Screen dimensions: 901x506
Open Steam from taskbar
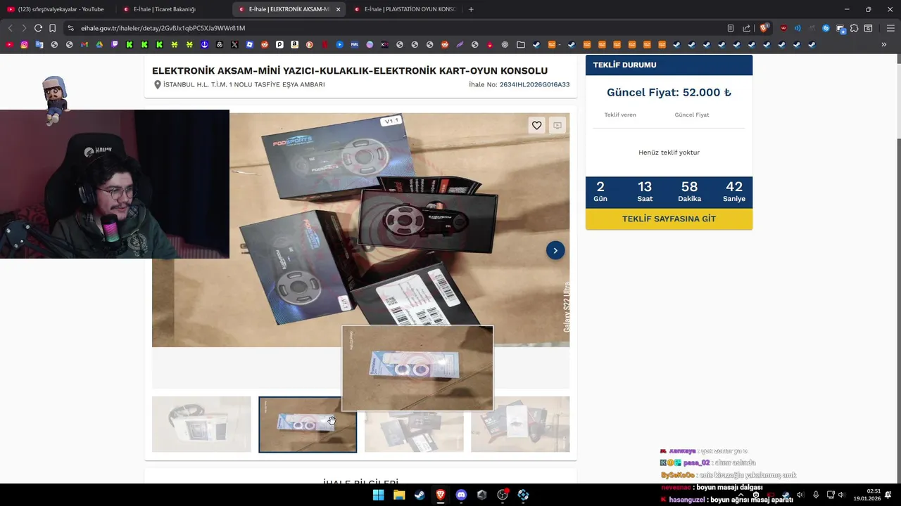[420, 495]
